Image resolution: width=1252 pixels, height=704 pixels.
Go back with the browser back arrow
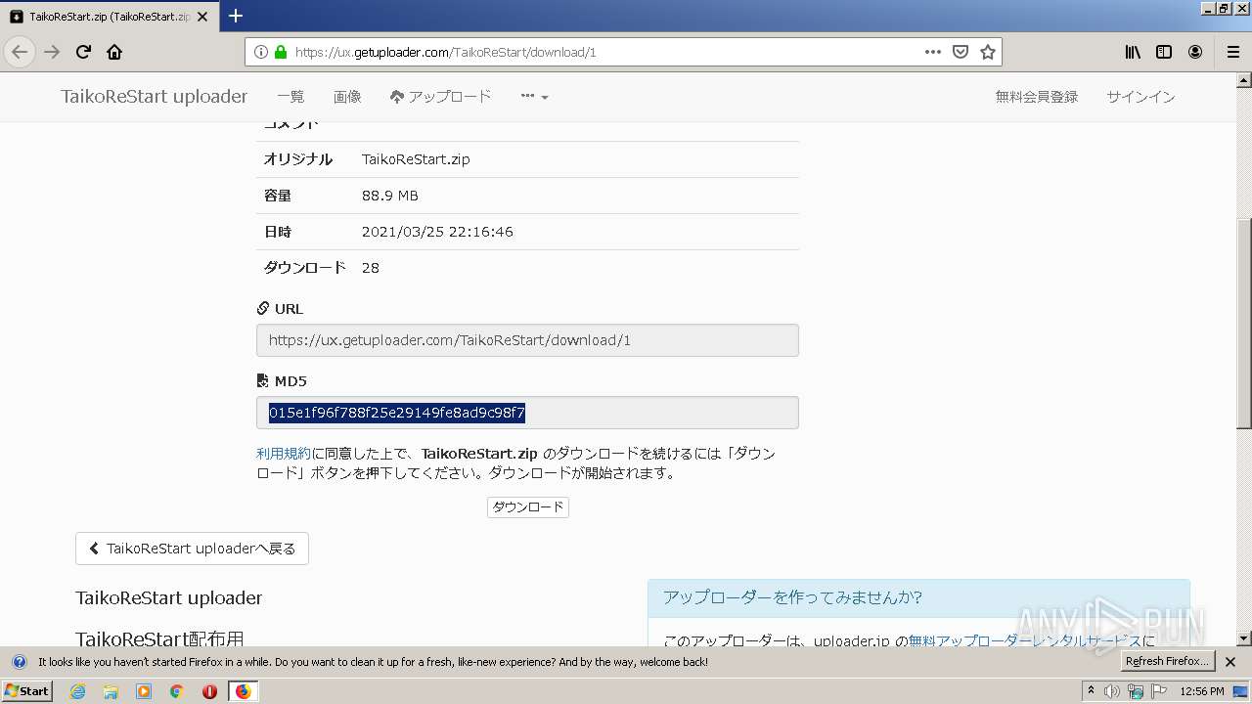(20, 52)
